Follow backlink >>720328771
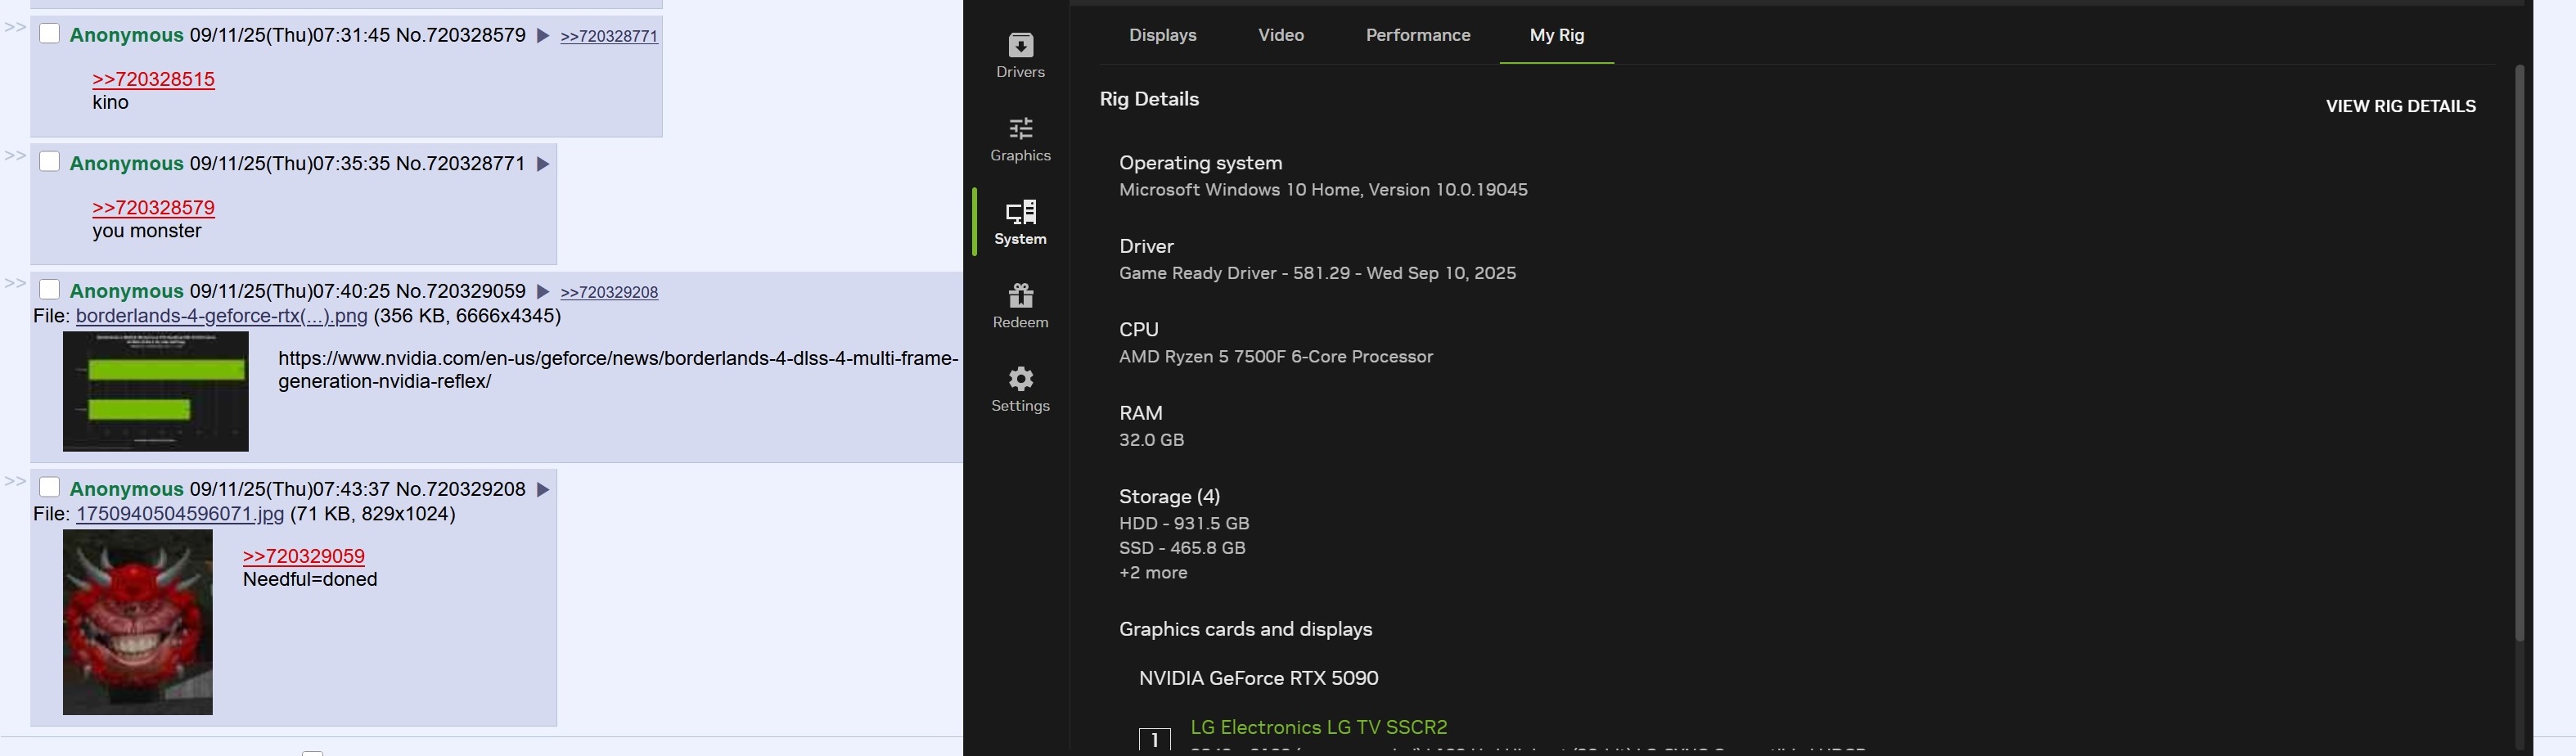The image size is (2576, 756). pyautogui.click(x=609, y=36)
